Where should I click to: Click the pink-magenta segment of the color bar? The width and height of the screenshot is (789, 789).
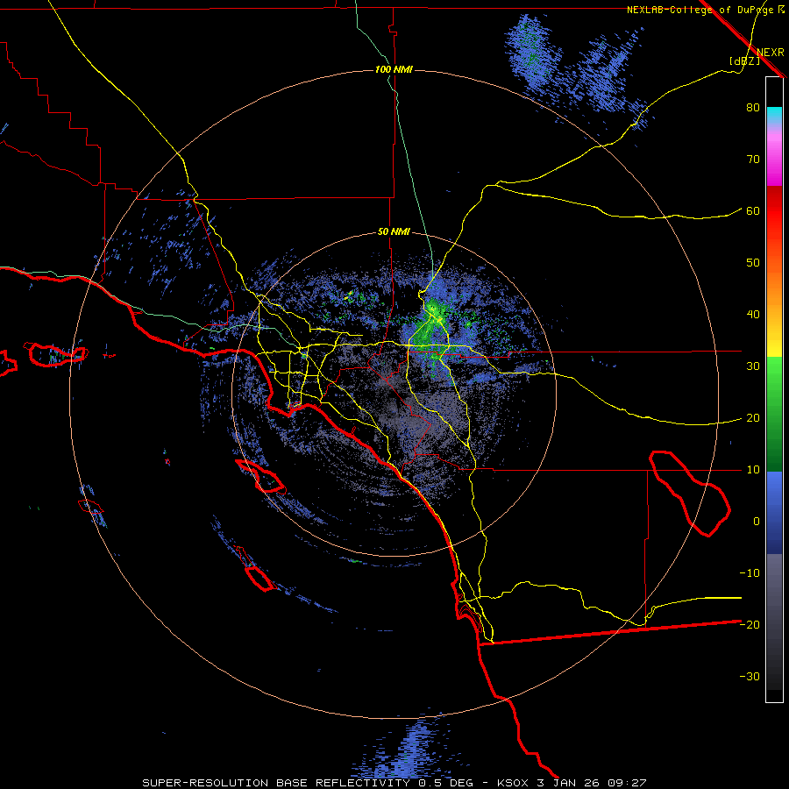click(x=774, y=157)
